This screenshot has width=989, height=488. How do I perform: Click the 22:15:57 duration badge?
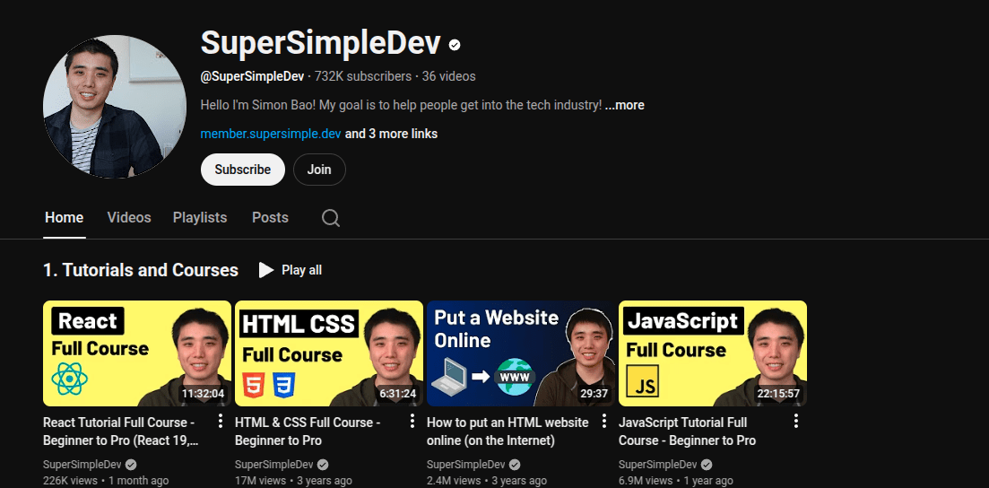pyautogui.click(x=778, y=394)
